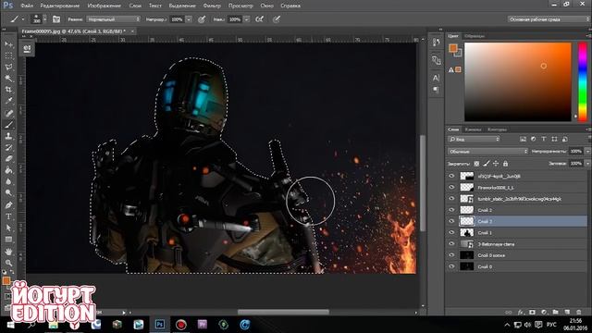Hide the Слой 0 layer
This screenshot has width=592, height=333.
point(451,266)
